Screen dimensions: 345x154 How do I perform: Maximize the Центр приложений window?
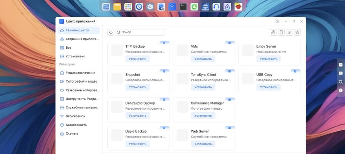click(x=293, y=21)
